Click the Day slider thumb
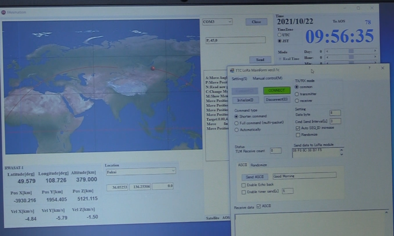The width and height of the screenshot is (394, 236). 351,51
